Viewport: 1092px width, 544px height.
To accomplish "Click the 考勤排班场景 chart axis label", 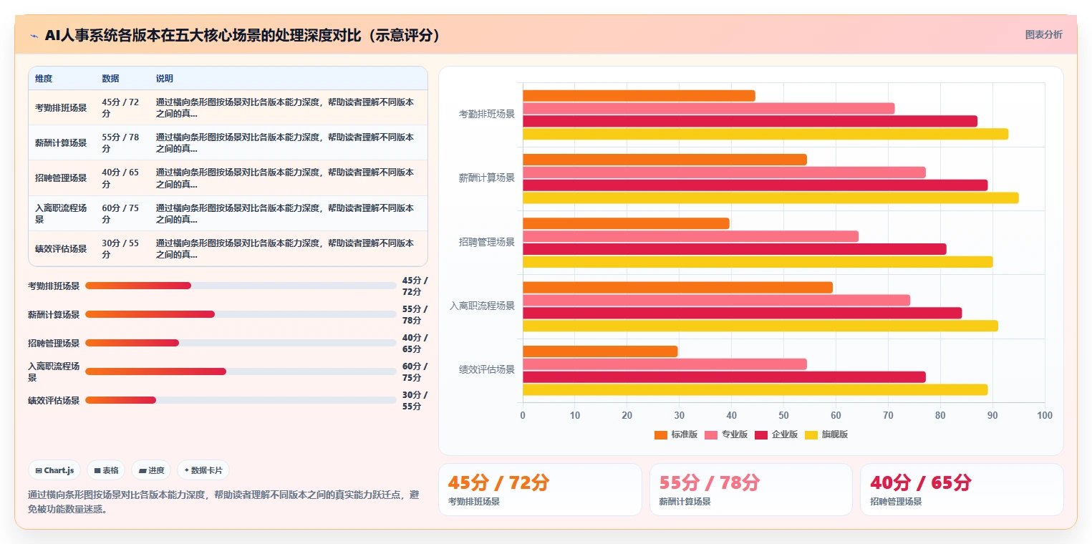I will 486,115.
